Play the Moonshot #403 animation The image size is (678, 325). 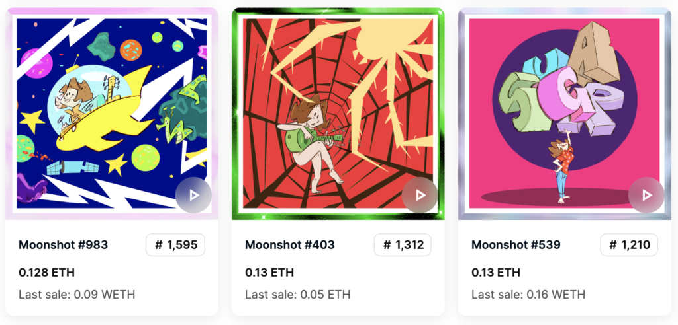[x=420, y=195]
